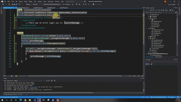
Task: Open File Explorer from the taskbar
Action: [30, 100]
